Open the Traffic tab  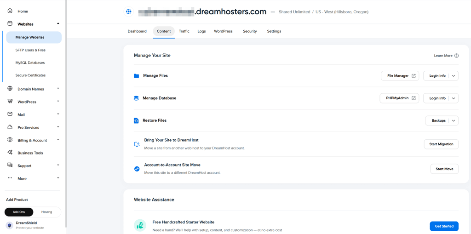[x=184, y=31]
